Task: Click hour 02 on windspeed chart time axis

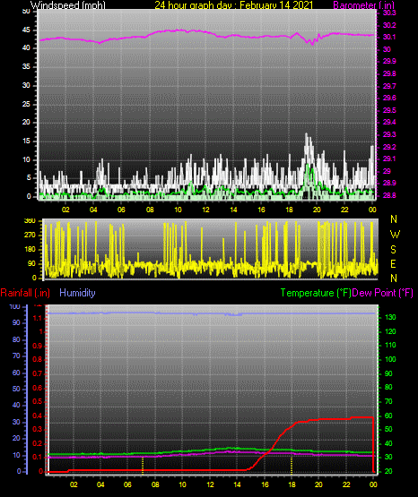Action: tap(65, 210)
